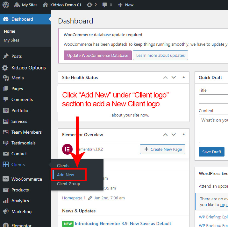Open Kidzieo Options gear icon
228x227 pixels.
point(5,68)
